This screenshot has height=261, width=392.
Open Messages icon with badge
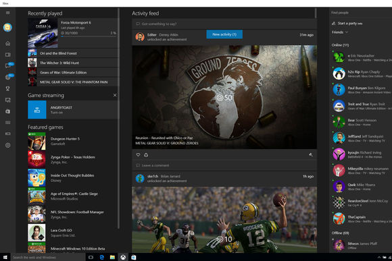(x=7, y=66)
